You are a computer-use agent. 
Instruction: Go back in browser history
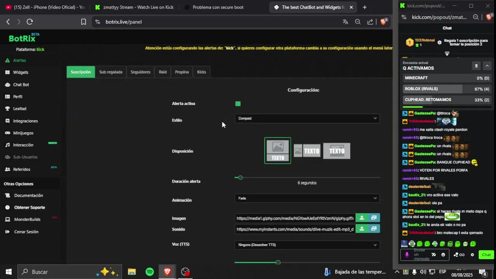click(x=8, y=22)
